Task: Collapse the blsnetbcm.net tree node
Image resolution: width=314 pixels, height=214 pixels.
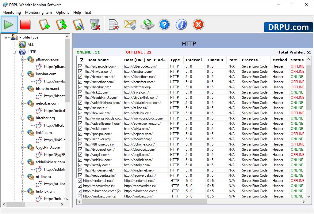Action: coord(22,89)
